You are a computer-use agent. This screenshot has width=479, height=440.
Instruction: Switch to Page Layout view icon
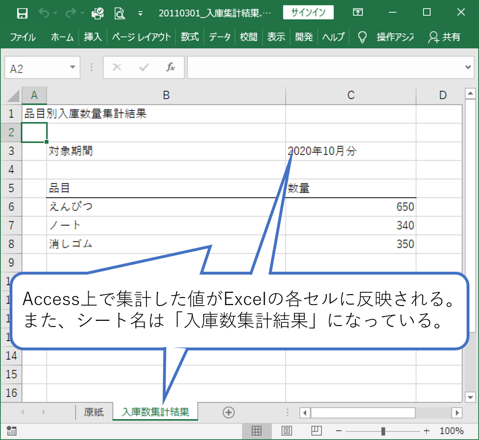(x=286, y=431)
